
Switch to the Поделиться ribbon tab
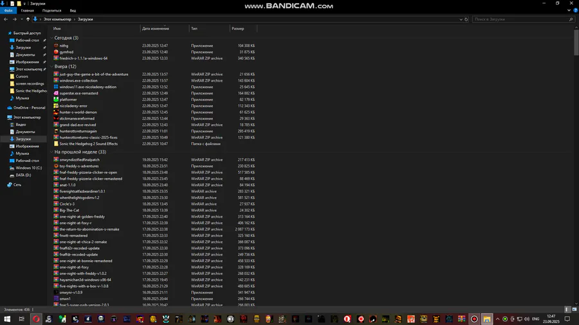pyautogui.click(x=51, y=11)
